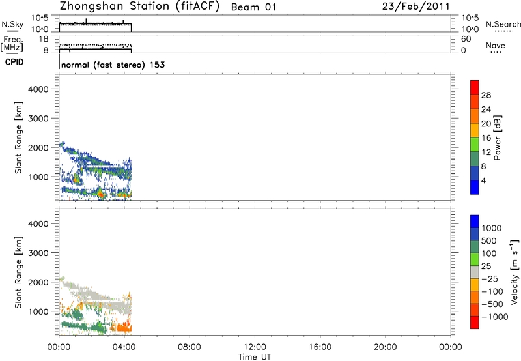
Task: Pick the orange power swatch between 20 and 24
Action: click(x=475, y=116)
